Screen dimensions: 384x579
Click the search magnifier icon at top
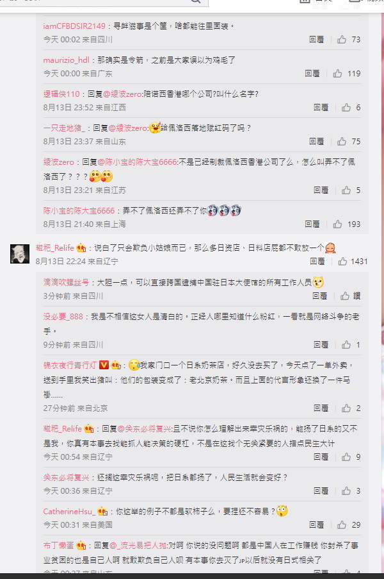[196, 1]
